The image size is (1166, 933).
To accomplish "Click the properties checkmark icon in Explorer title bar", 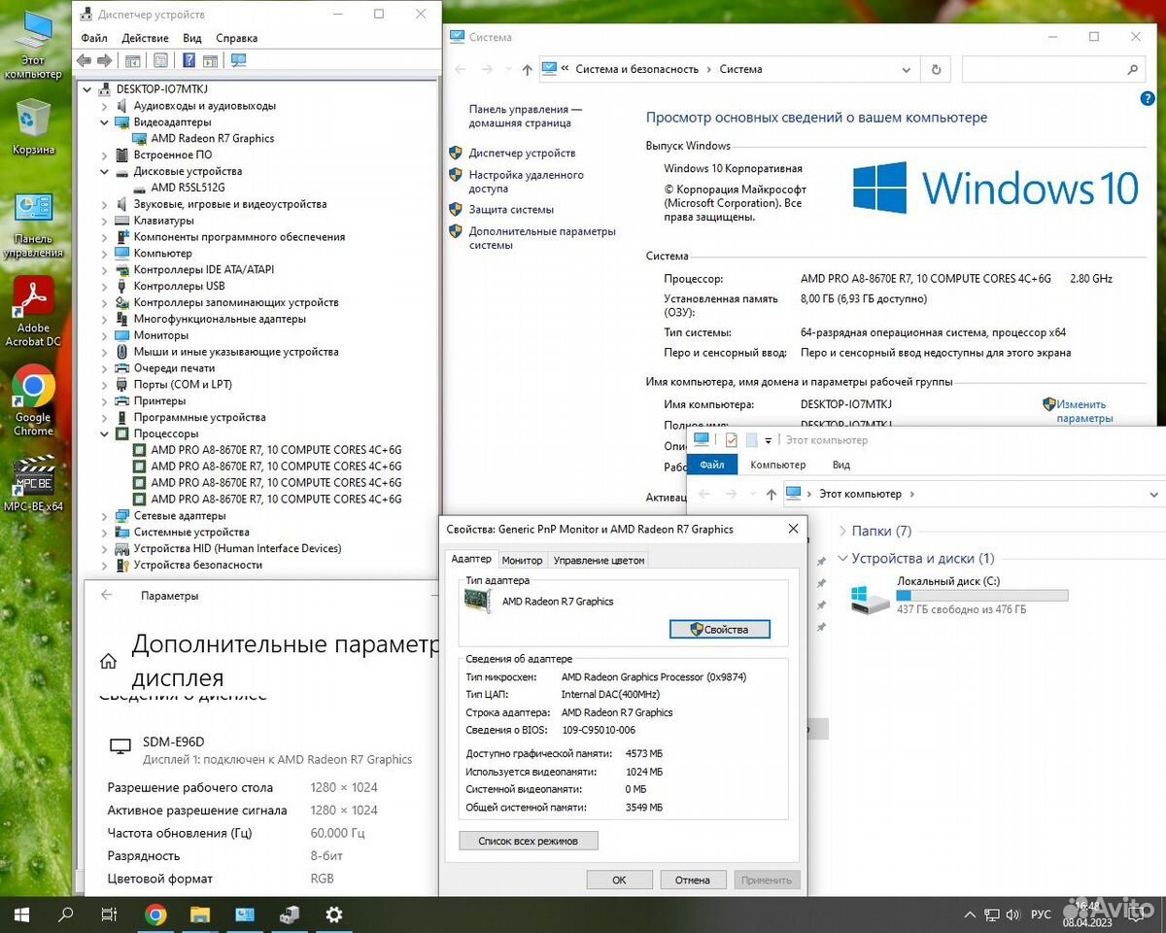I will (x=731, y=440).
